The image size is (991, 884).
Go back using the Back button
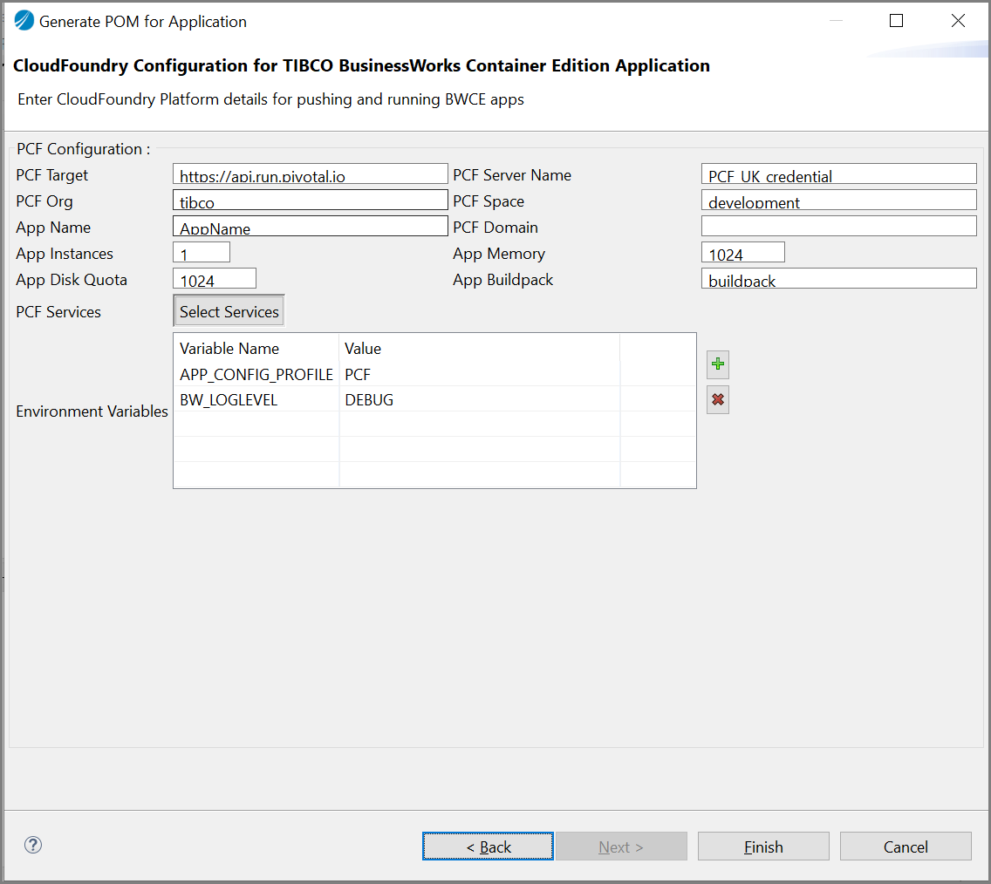tap(488, 847)
